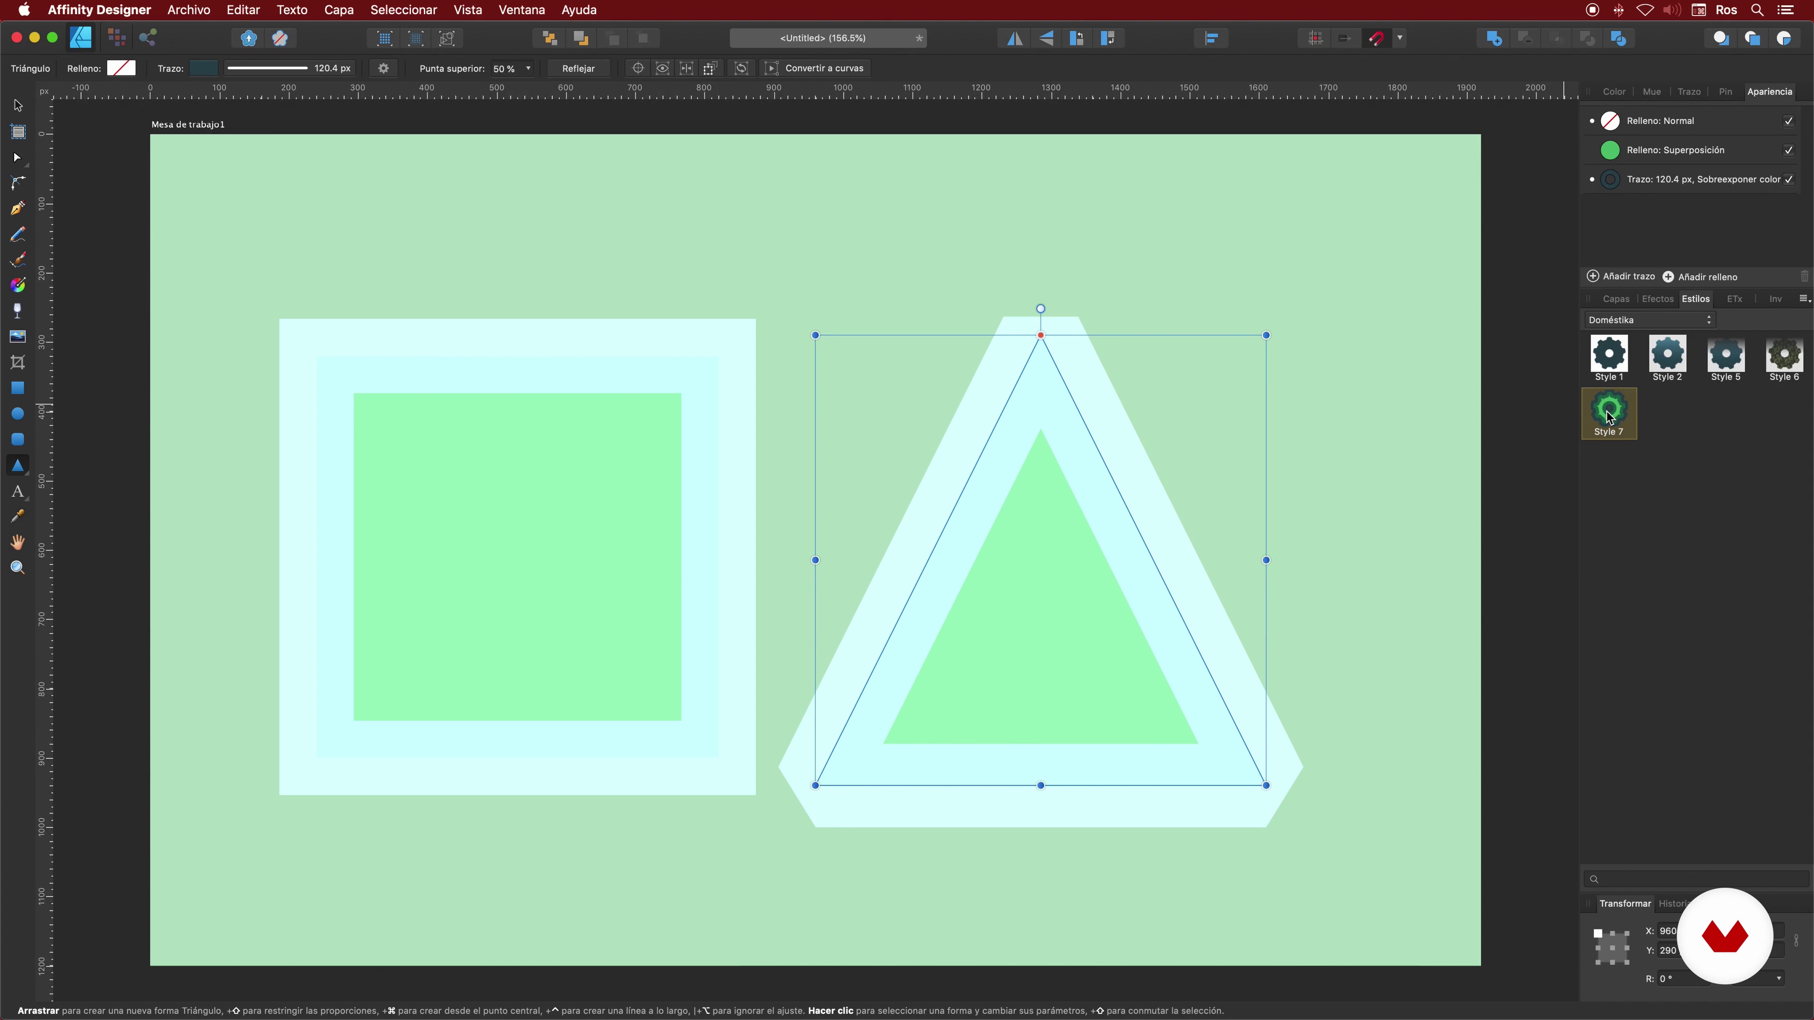
Task: Select the Triangle shape tool
Action: tap(17, 465)
